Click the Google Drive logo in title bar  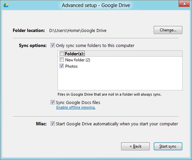6,5
